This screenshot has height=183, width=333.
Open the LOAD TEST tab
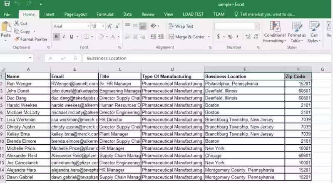pos(193,15)
